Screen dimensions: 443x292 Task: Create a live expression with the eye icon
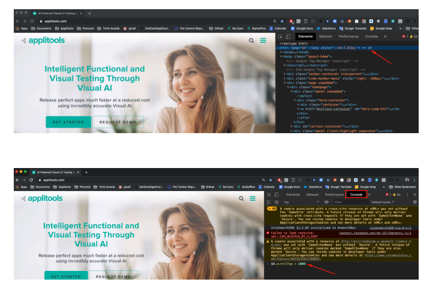[x=326, y=202]
